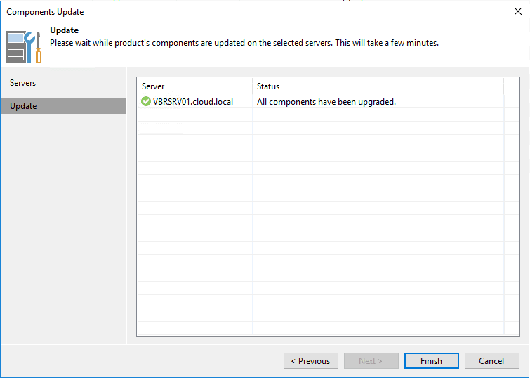Viewport: 530px width, 378px height.
Task: Click the bold Update heading
Action: tap(64, 30)
